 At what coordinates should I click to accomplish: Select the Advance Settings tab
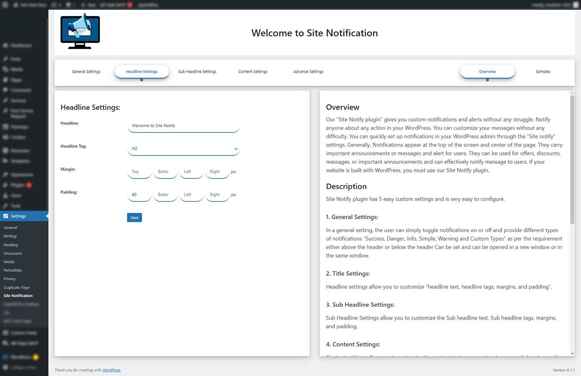pyautogui.click(x=308, y=72)
